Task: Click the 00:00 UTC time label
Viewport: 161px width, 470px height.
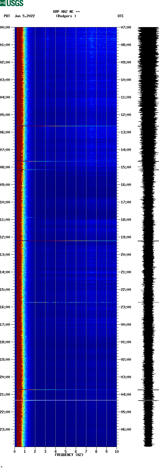Action: tap(126, 325)
